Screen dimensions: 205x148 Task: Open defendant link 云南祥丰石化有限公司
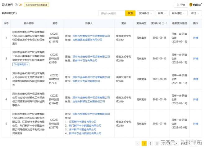[85, 61]
